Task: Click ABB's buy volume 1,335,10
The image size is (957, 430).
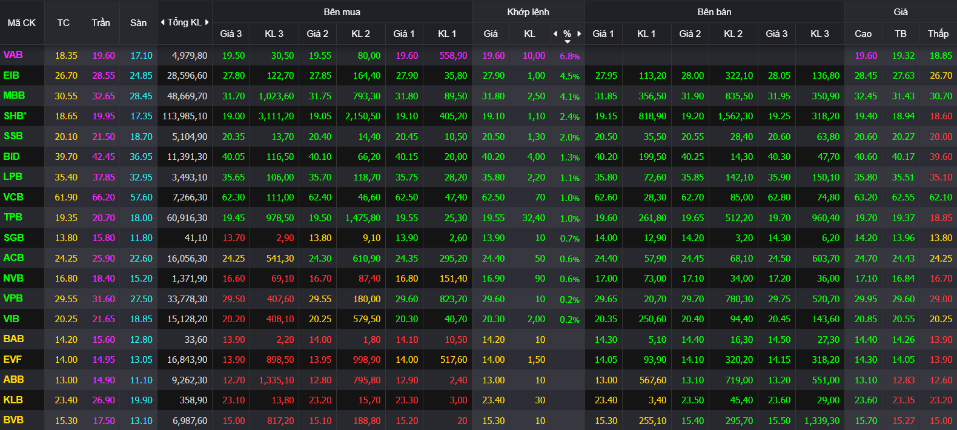Action: pyautogui.click(x=276, y=380)
